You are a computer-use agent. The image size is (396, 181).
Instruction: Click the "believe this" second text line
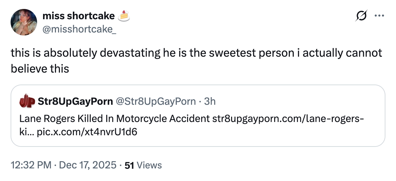(40, 68)
